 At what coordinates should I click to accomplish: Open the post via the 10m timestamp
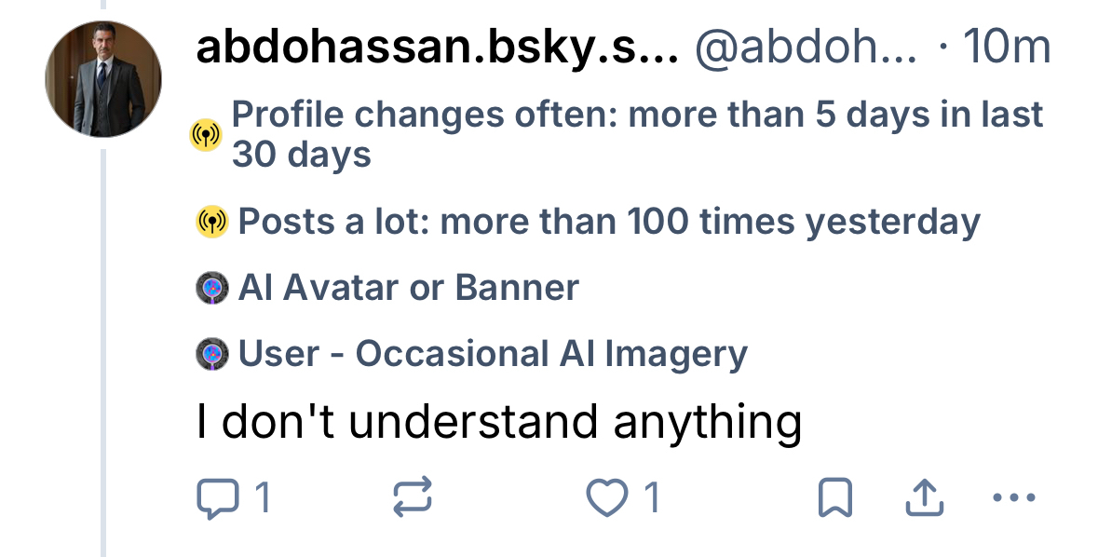pos(1009,48)
